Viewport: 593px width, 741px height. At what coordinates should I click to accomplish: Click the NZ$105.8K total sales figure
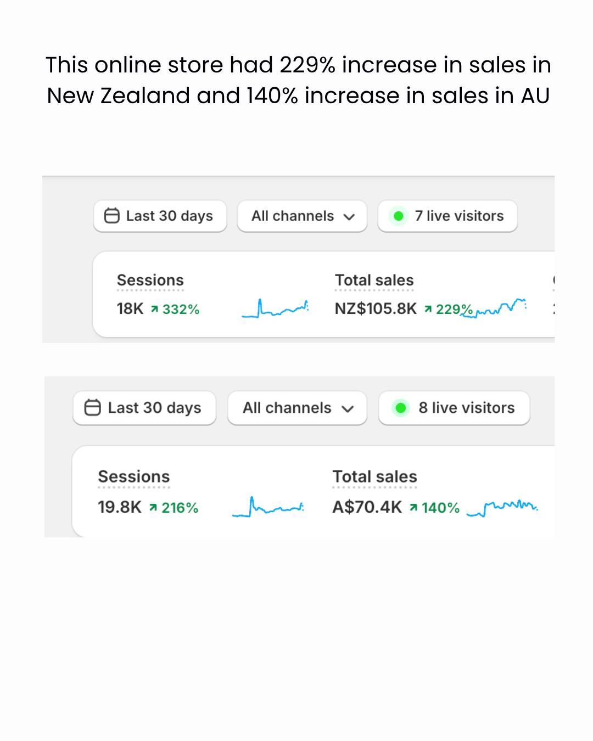(x=376, y=308)
